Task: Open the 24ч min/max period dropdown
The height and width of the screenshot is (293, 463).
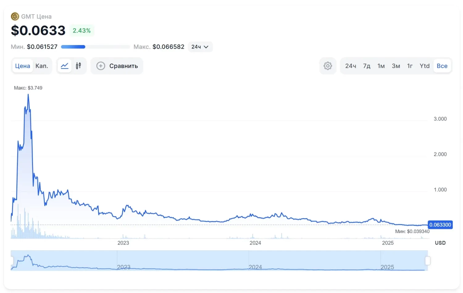Action: pyautogui.click(x=200, y=47)
